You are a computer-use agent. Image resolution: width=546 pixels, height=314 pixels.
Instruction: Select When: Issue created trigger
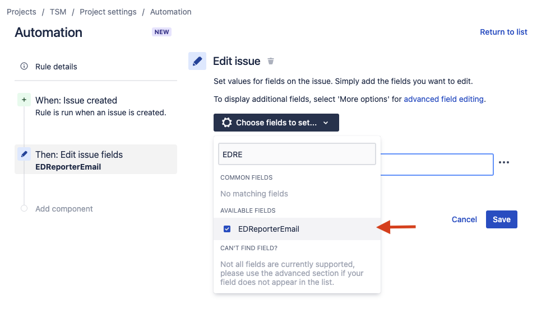click(76, 101)
